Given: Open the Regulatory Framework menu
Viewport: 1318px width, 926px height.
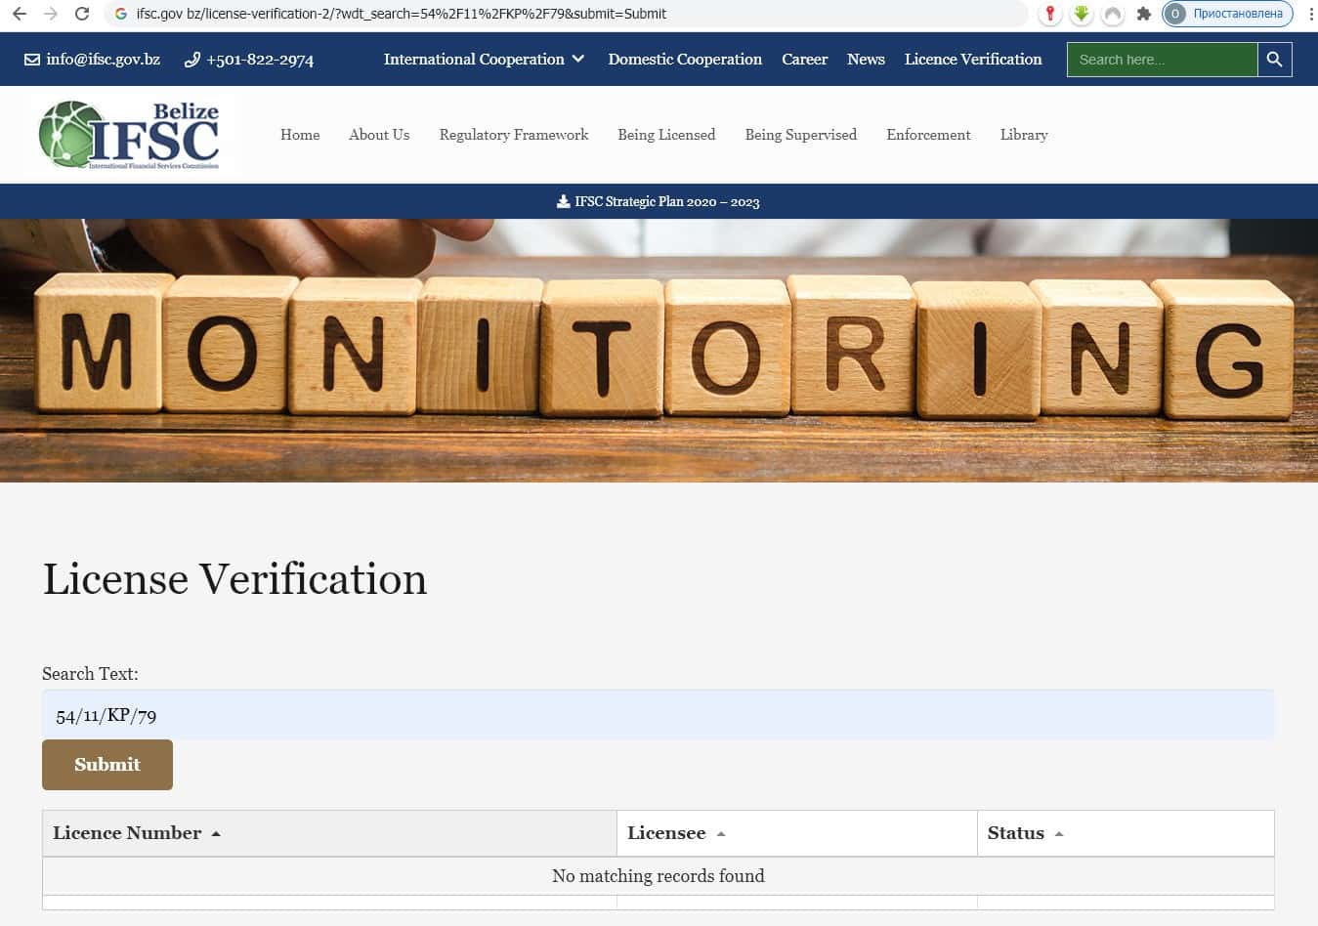Looking at the screenshot, I should [x=513, y=135].
